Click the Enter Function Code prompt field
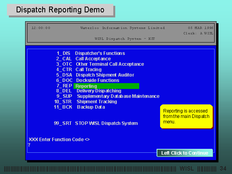The image size is (232, 174). click(x=59, y=140)
